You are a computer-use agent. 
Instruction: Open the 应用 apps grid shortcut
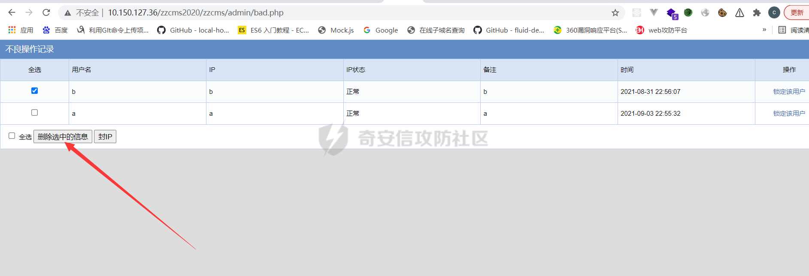[21, 30]
